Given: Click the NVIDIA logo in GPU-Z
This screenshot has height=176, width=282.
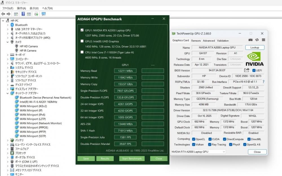Looking at the screenshot, I should (255, 59).
